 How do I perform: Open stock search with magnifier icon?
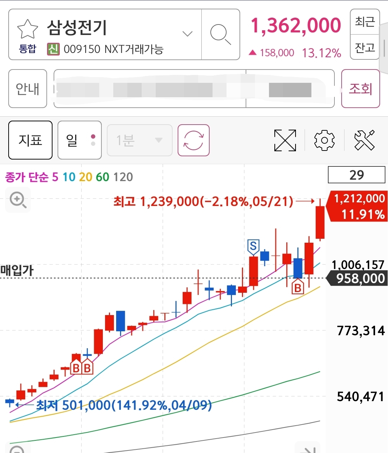pyautogui.click(x=220, y=35)
